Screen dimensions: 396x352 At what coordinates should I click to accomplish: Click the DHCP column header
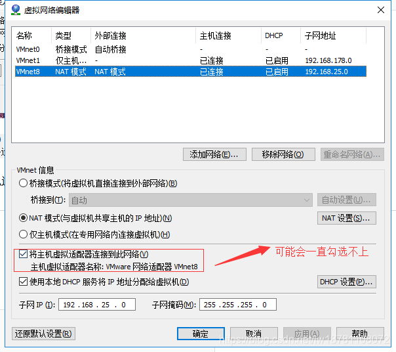(x=281, y=35)
